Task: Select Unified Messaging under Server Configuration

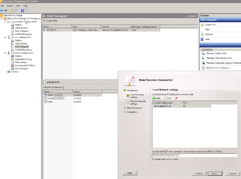Action: pos(23,50)
